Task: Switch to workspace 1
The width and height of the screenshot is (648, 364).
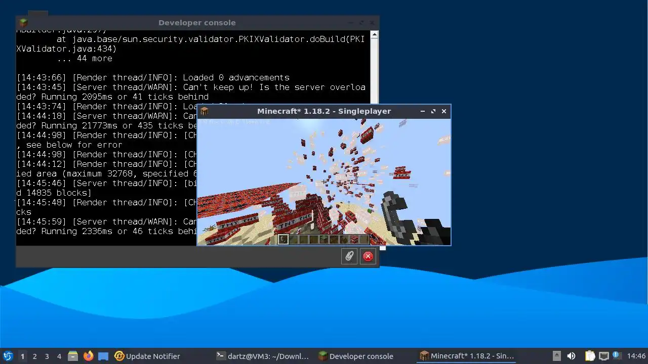Action: [22, 356]
